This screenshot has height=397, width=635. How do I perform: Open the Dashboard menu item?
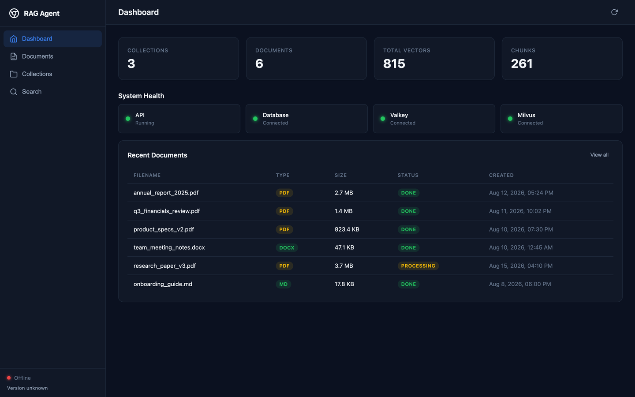coord(52,39)
